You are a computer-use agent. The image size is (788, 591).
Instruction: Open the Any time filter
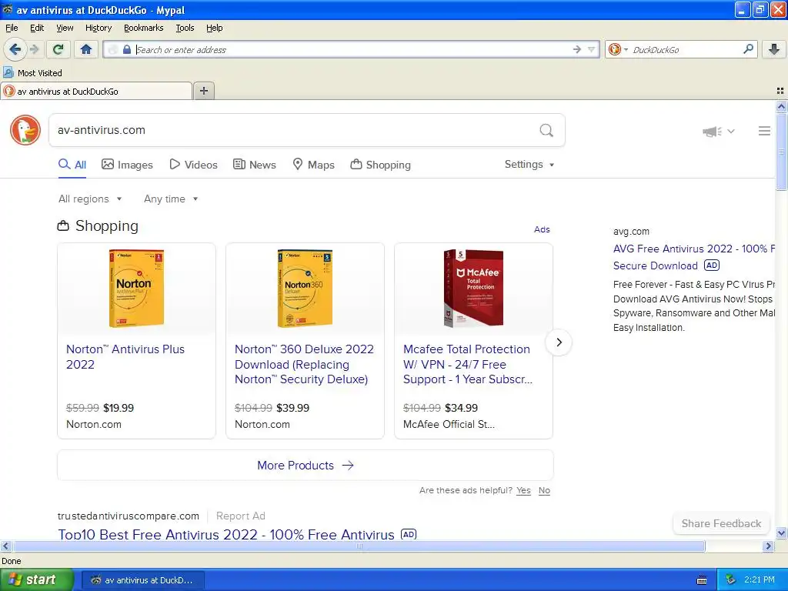(x=171, y=199)
